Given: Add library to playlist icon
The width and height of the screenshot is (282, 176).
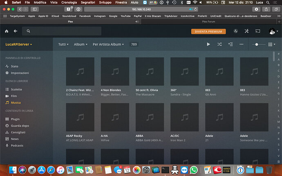Looking at the screenshot, I should pos(231,44).
